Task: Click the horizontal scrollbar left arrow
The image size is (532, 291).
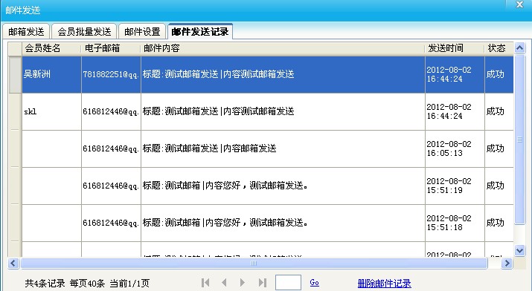Action: [13, 263]
